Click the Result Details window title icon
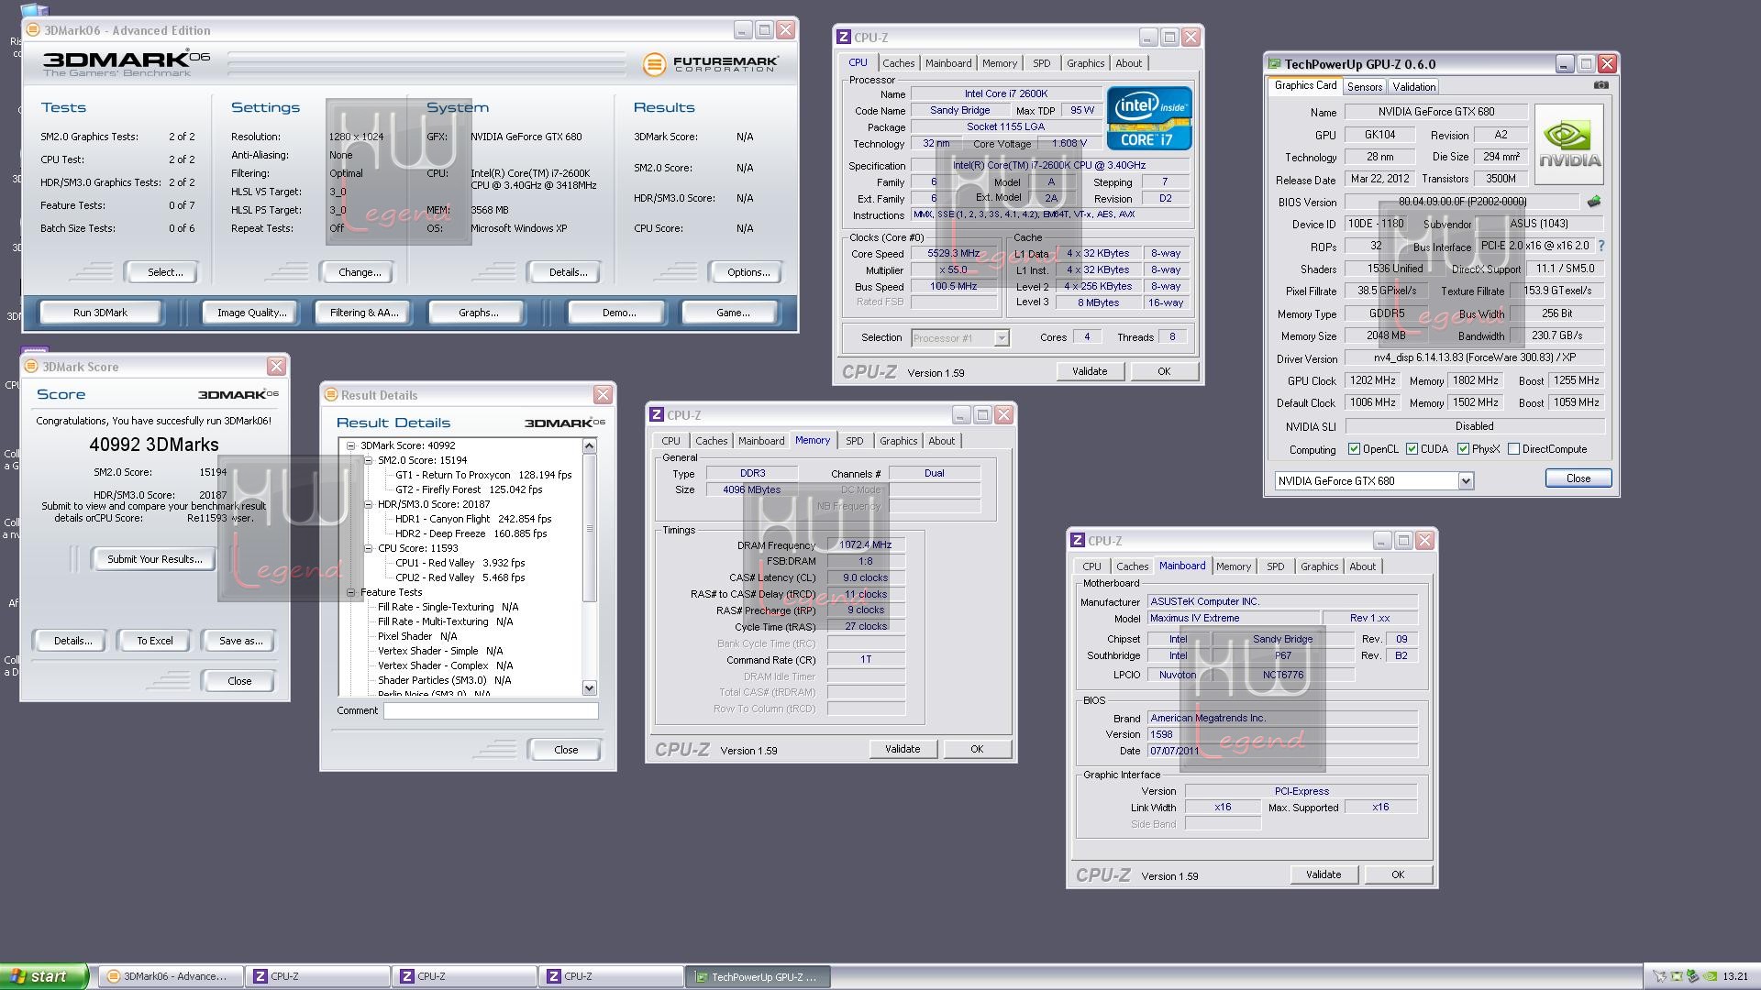The width and height of the screenshot is (1761, 990). tap(330, 395)
